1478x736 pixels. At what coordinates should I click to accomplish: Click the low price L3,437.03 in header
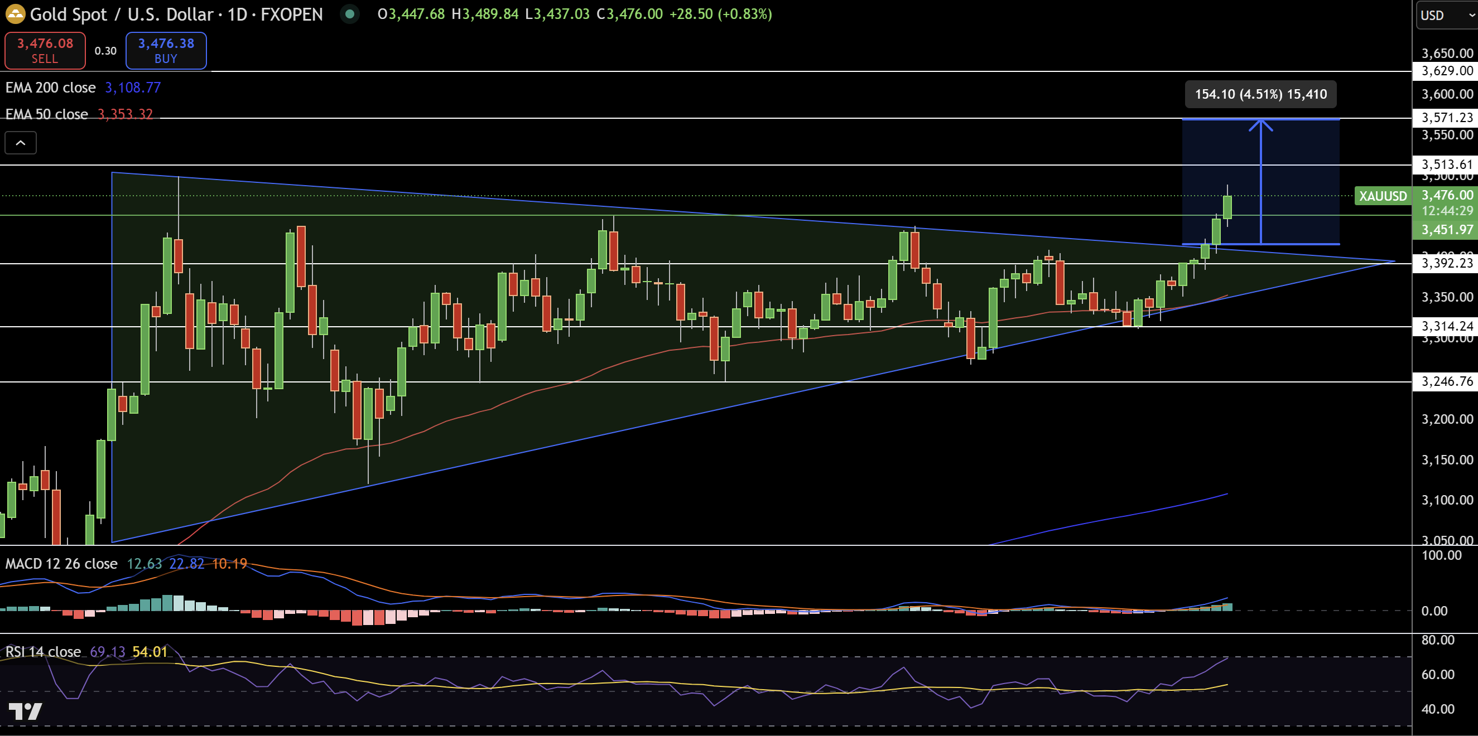point(557,14)
